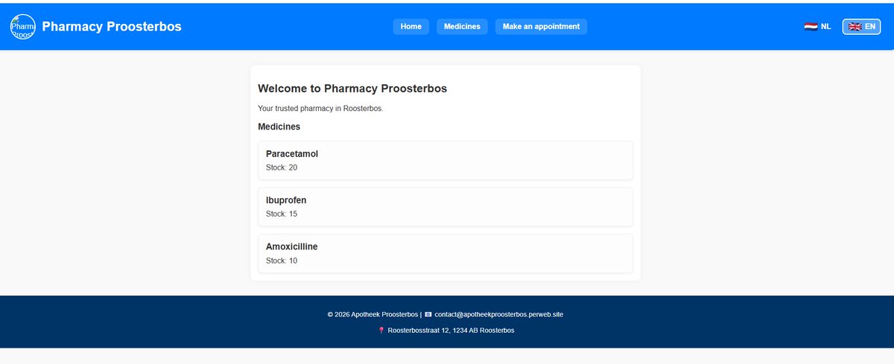Screen dimensions: 894x364
Task: Go to the Medicines page
Action: (462, 27)
